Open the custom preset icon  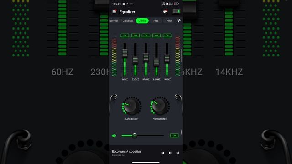[179, 20]
